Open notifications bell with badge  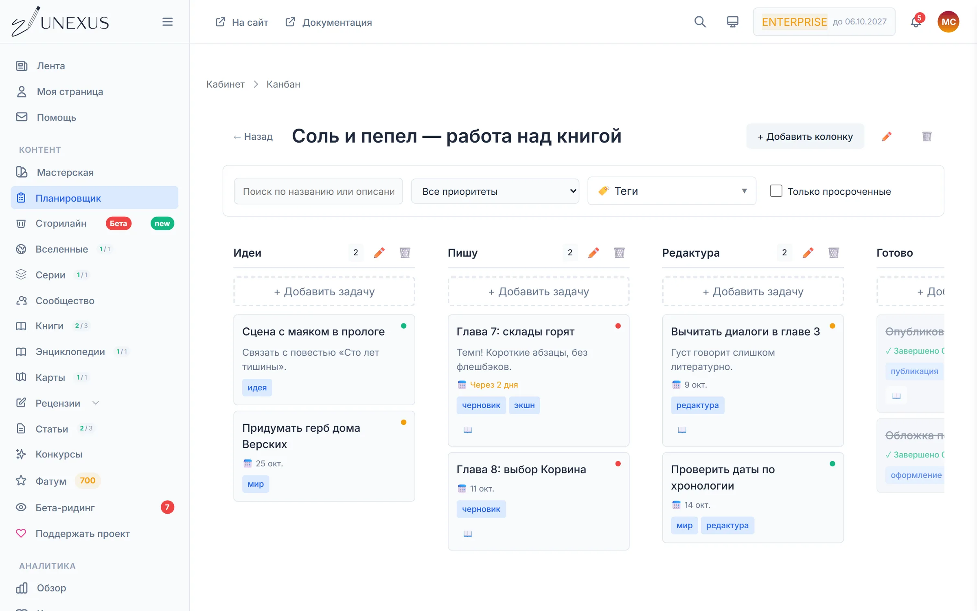pyautogui.click(x=916, y=22)
